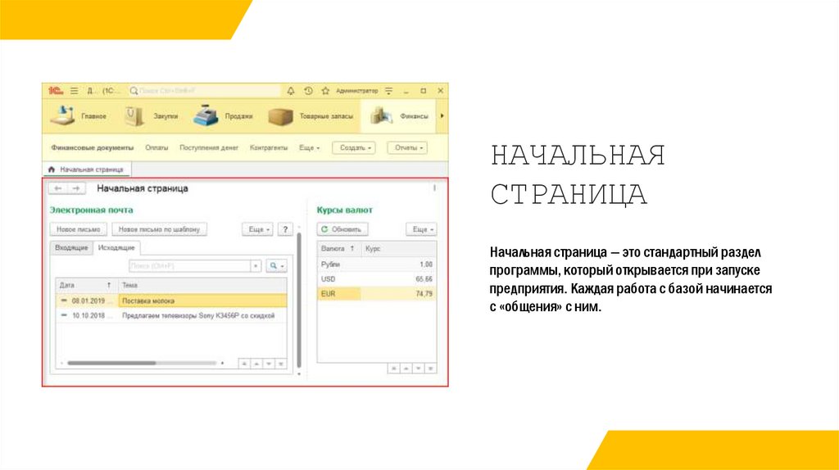Image resolution: width=839 pixels, height=470 pixels.
Task: Select the 08.01.2019 date cell
Action: (x=88, y=301)
